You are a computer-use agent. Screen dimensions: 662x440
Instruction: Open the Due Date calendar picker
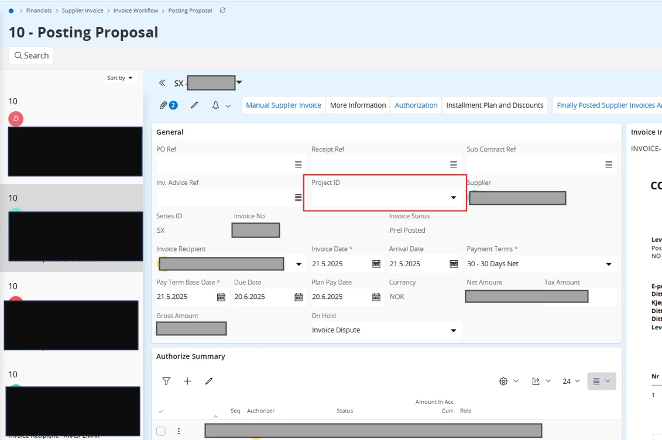(x=299, y=297)
